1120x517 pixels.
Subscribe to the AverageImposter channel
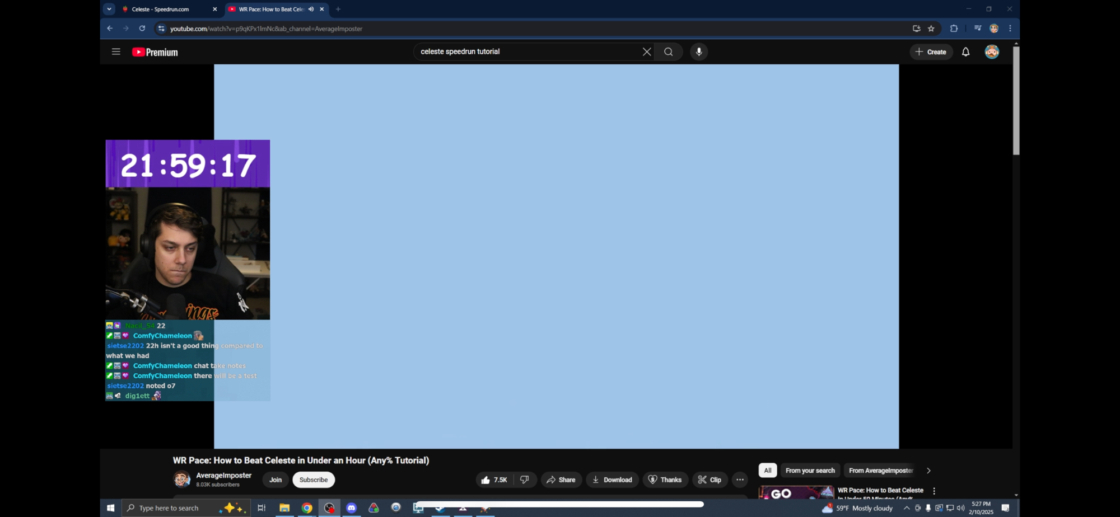tap(313, 480)
